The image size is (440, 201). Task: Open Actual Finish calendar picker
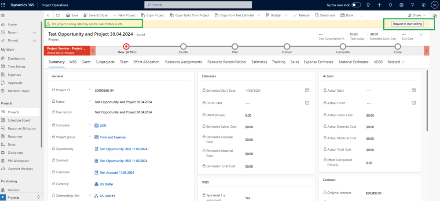414,103
